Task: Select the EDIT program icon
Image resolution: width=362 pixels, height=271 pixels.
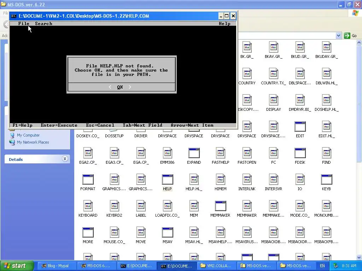Action: tap(300, 127)
